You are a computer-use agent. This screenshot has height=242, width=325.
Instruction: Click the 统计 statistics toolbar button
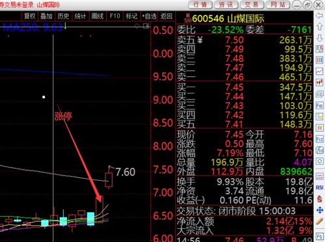[x=80, y=16]
